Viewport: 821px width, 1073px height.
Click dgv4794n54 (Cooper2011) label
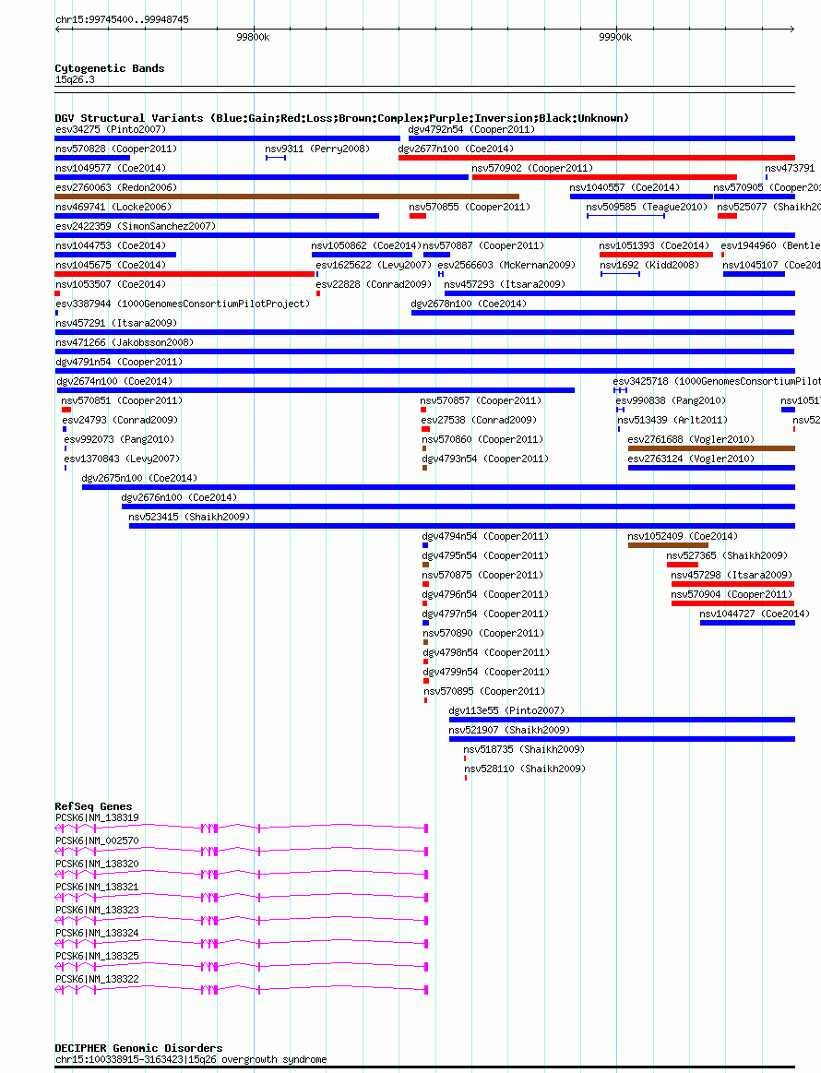[486, 536]
